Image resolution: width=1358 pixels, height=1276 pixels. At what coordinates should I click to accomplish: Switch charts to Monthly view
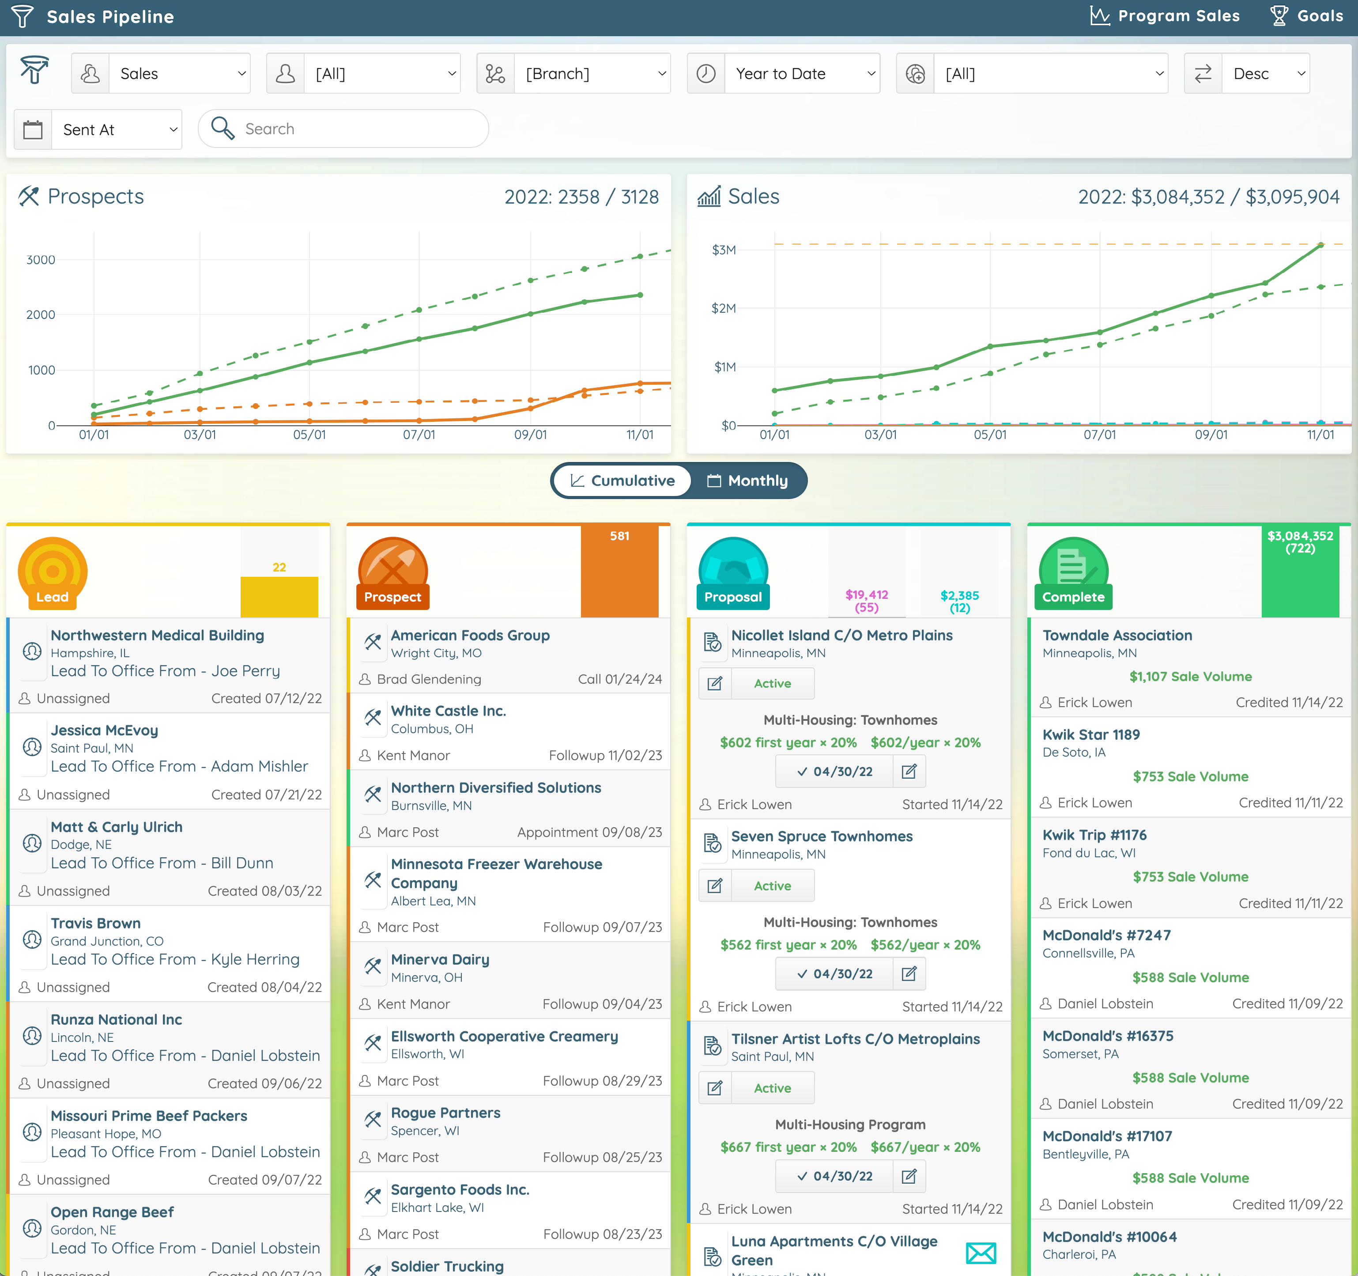coord(747,481)
